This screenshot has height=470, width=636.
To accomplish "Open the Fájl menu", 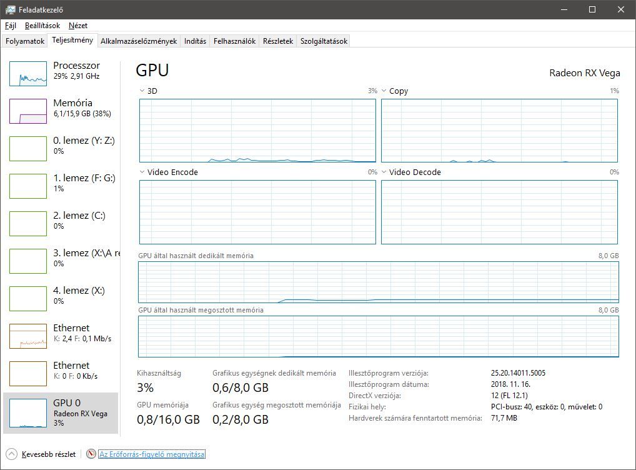I will click(x=11, y=26).
